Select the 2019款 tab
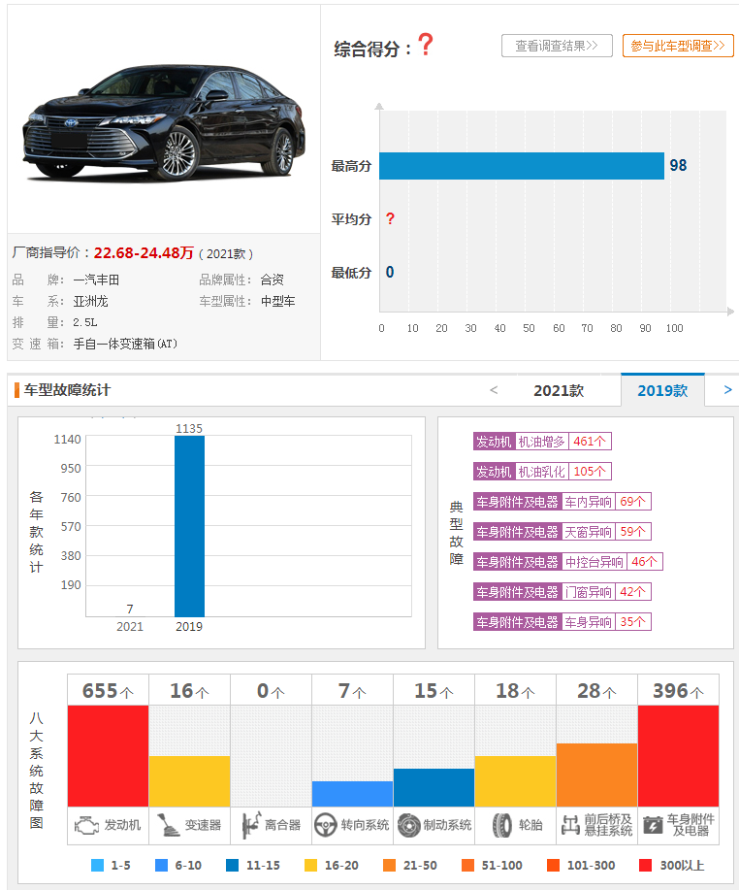Viewport: 739px width, 890px height. coord(662,390)
